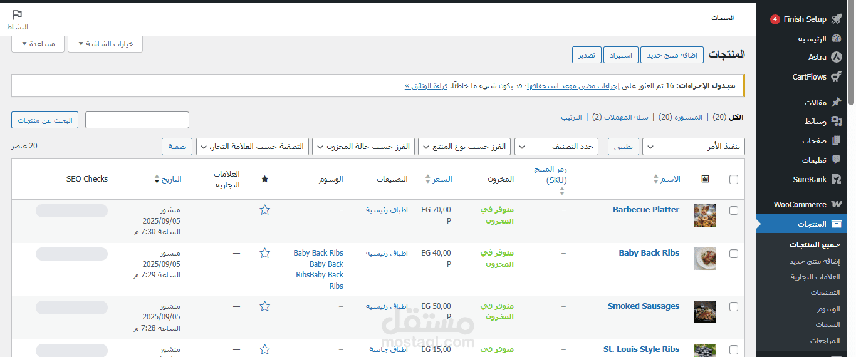Click the استيراد import button
The image size is (856, 357).
coord(621,55)
